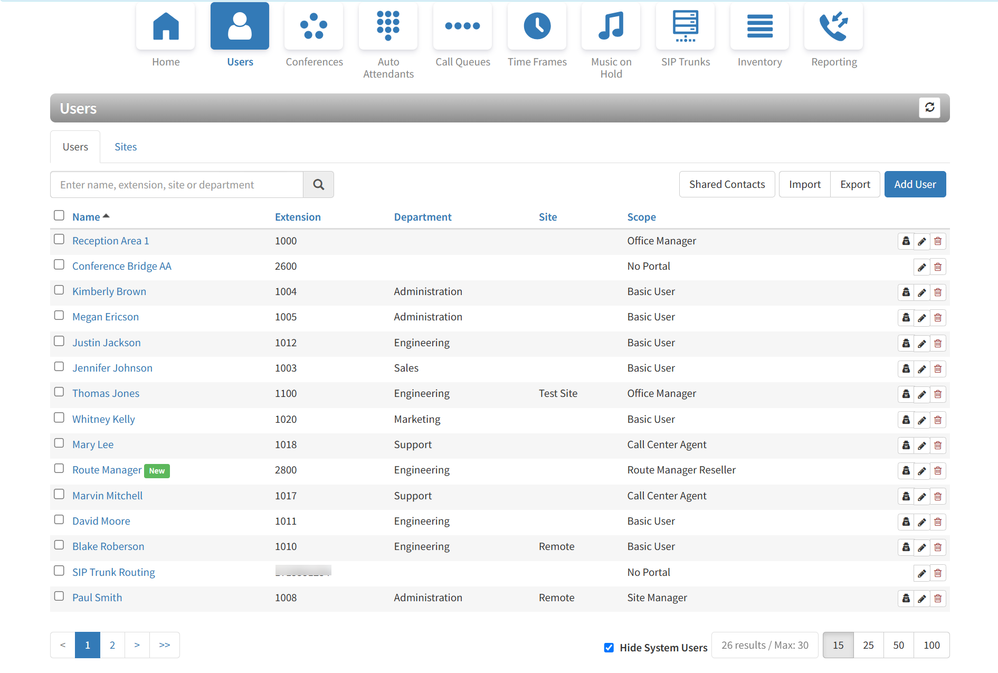This screenshot has height=673, width=998.
Task: Show 50 results per page
Action: point(898,645)
